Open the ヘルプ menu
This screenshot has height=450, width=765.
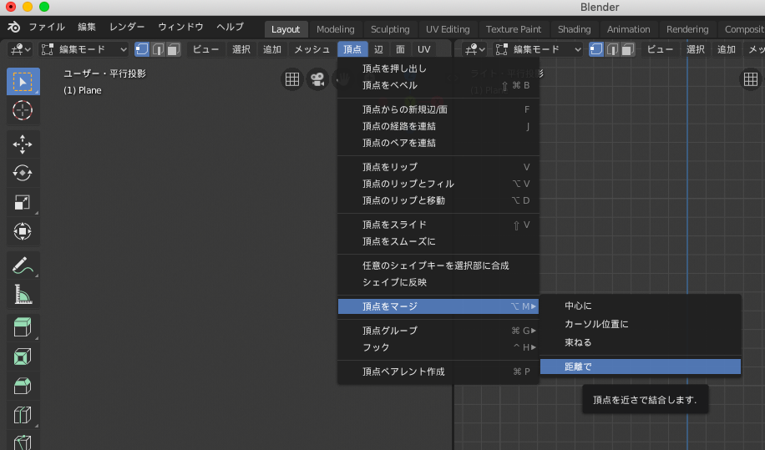click(230, 27)
